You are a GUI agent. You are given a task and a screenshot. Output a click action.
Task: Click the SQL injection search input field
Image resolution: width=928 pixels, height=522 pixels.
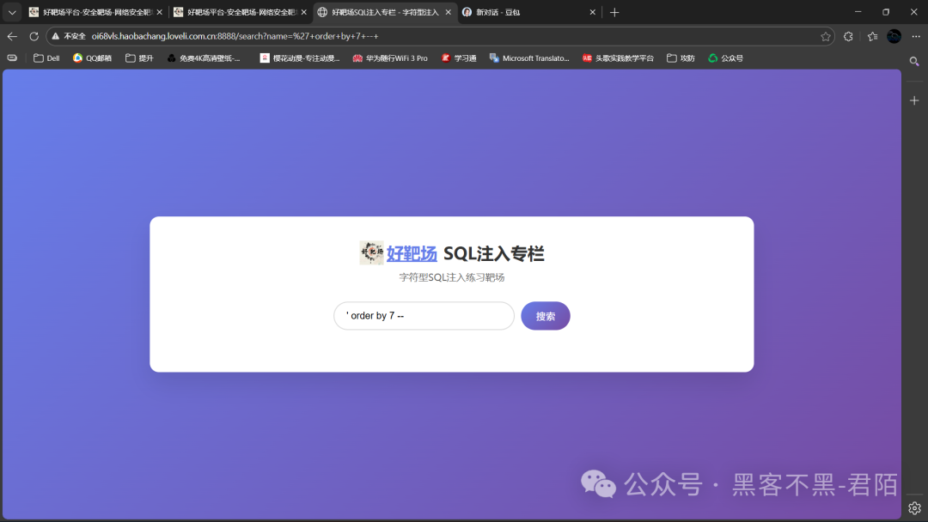click(x=423, y=316)
